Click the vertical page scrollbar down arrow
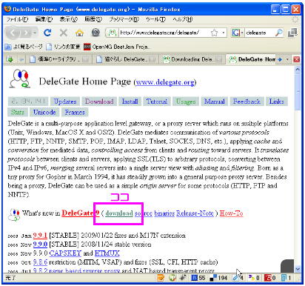 click(298, 269)
